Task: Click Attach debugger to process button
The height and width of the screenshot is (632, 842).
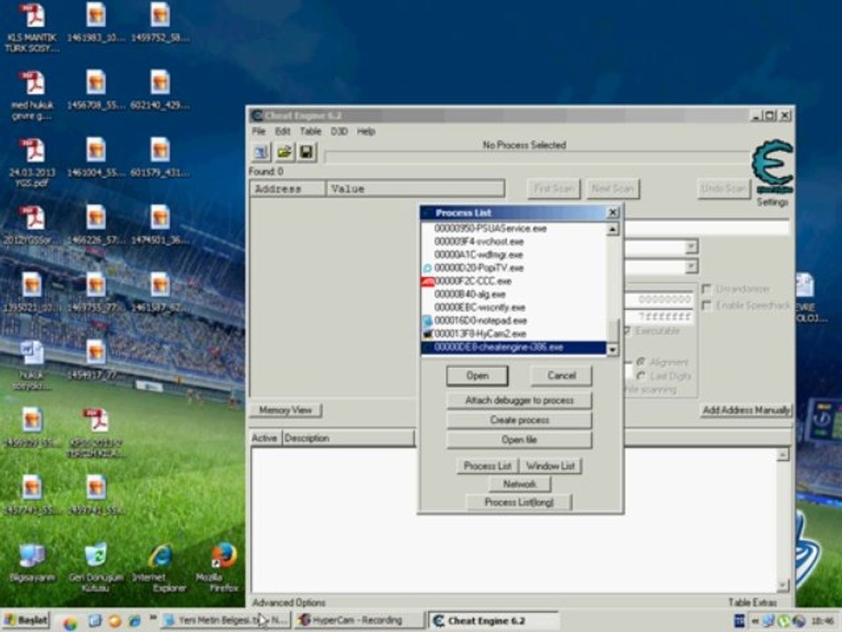Action: tap(519, 400)
